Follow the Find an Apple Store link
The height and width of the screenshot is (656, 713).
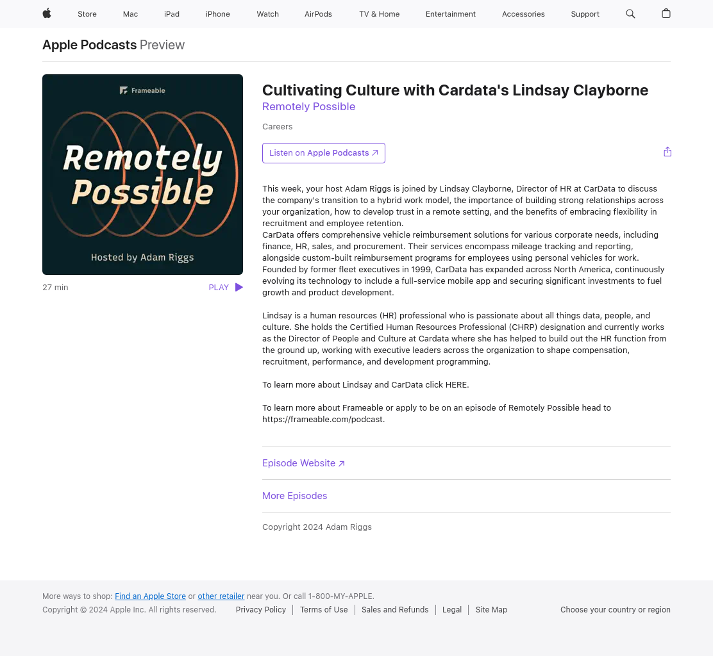150,596
